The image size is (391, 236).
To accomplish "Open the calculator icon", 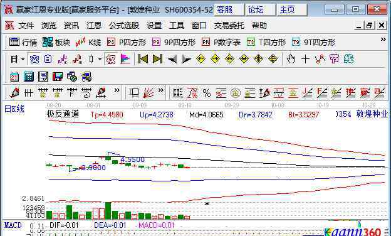I will coord(29,77).
